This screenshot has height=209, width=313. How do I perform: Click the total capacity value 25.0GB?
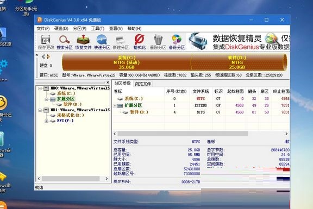[194, 150]
